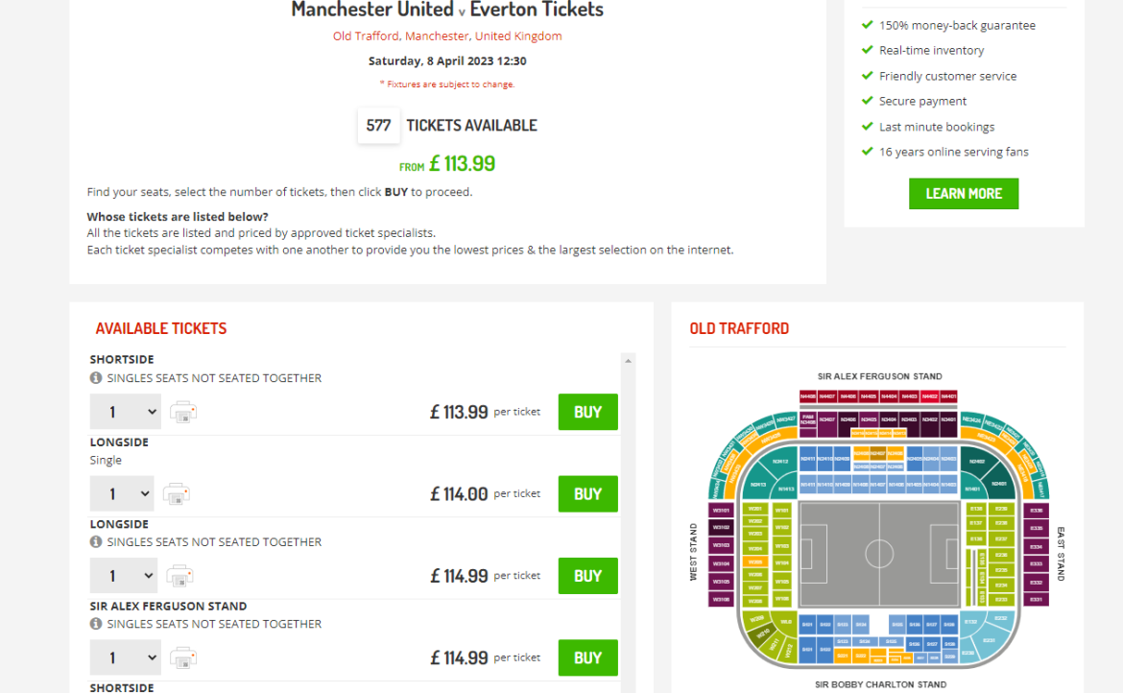Click the printer icon on the Sir Alex Ferguson listing
1123x693 pixels.
pyautogui.click(x=183, y=657)
